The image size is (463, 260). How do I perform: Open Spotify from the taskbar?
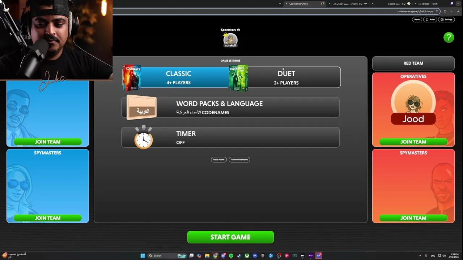tap(231, 256)
